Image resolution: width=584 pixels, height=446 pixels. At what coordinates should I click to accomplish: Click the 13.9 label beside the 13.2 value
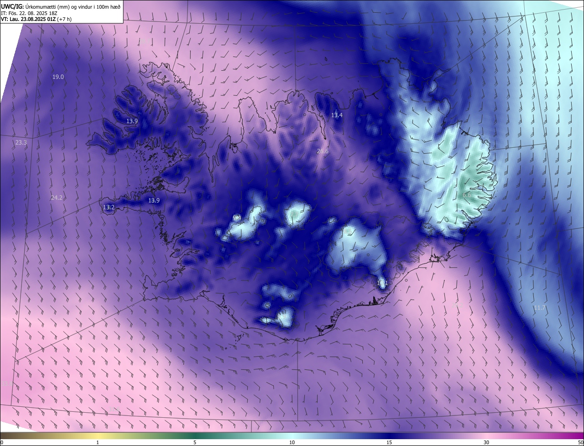point(154,201)
